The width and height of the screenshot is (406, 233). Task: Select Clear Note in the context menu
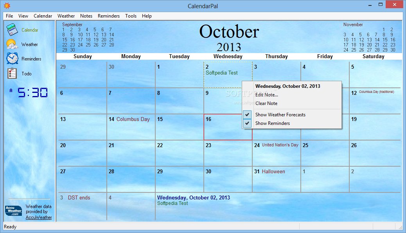coord(266,103)
